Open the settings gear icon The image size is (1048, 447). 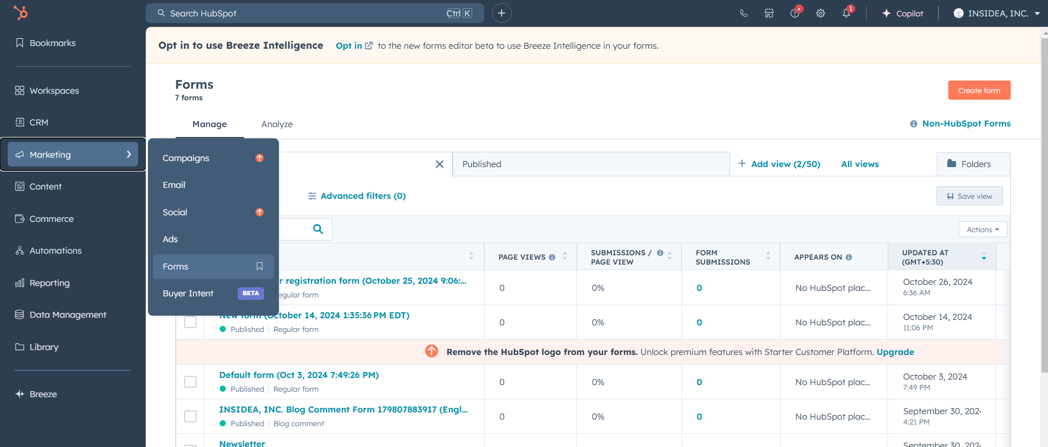pyautogui.click(x=821, y=13)
